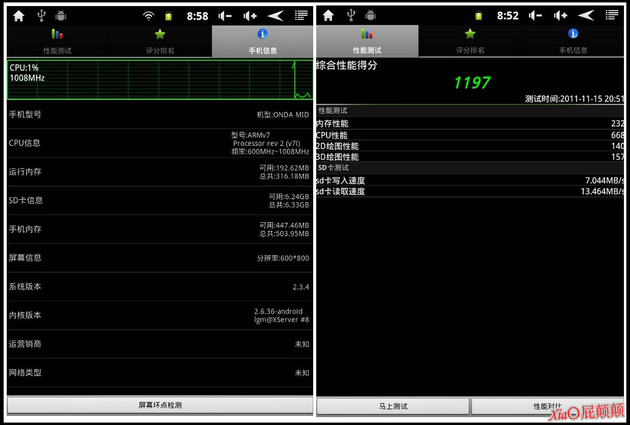Screen dimensions: 630x425
Task: Tap the USB icon on the right screen
Action: coord(351,16)
